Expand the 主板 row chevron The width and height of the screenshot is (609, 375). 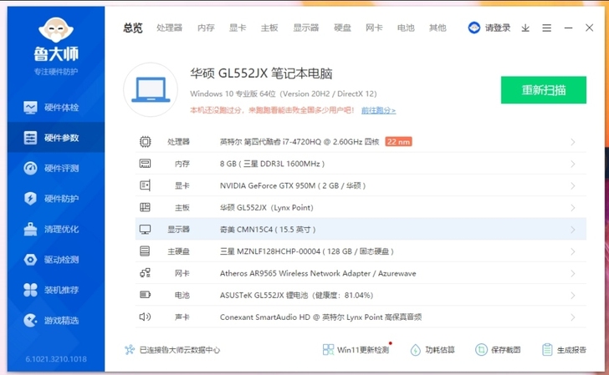pyautogui.click(x=573, y=208)
